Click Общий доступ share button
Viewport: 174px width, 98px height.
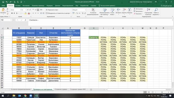[x=166, y=5]
